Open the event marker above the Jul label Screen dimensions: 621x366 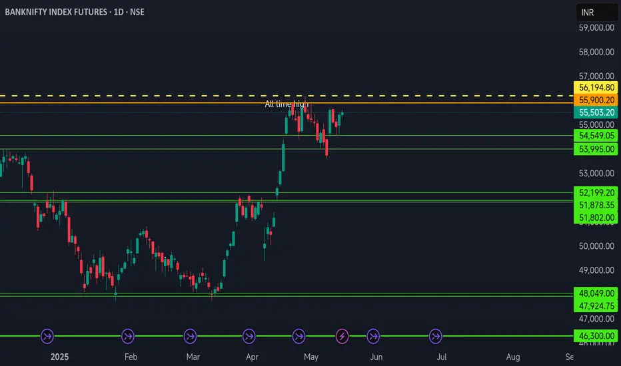point(435,336)
